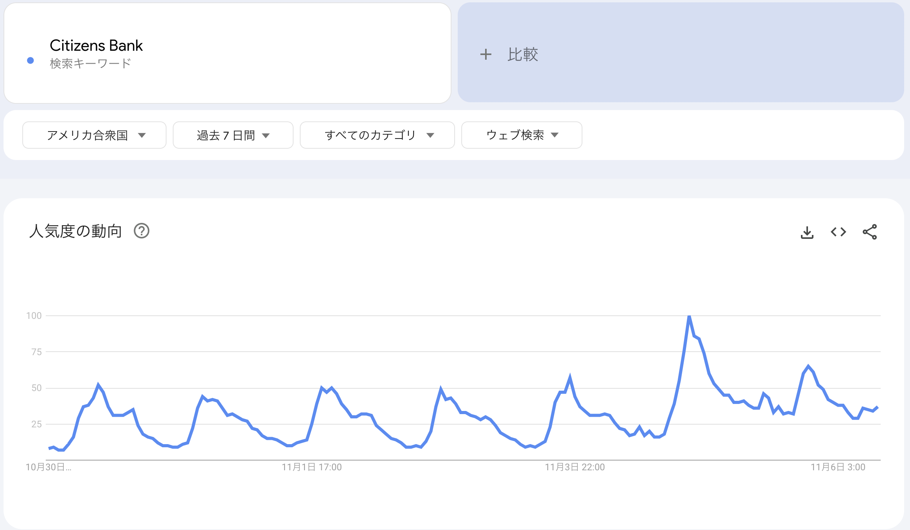Open the embed code icon
The height and width of the screenshot is (530, 910).
click(838, 232)
